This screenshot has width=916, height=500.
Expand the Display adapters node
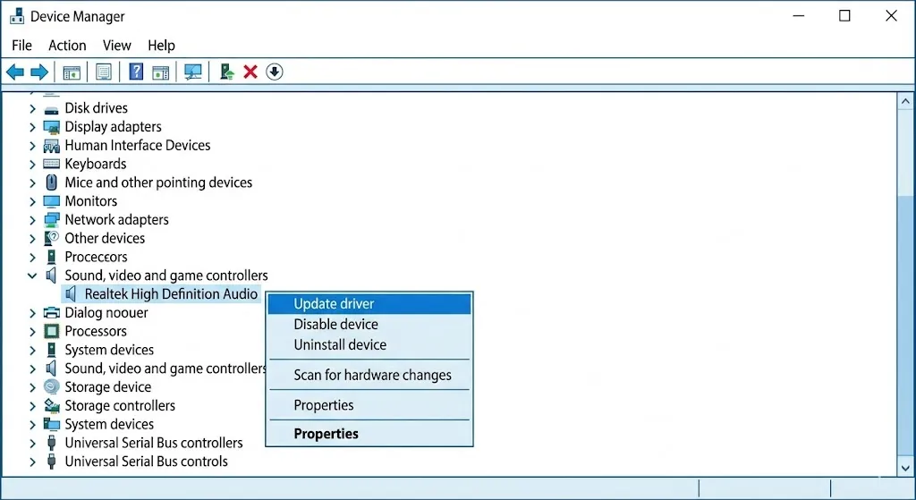point(33,127)
